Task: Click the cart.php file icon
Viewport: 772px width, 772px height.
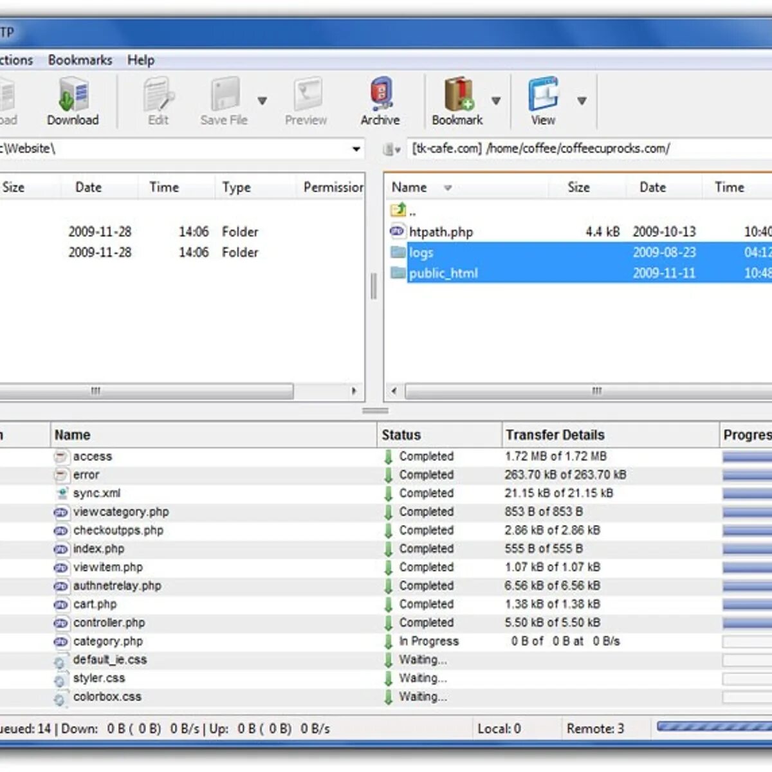Action: (60, 605)
